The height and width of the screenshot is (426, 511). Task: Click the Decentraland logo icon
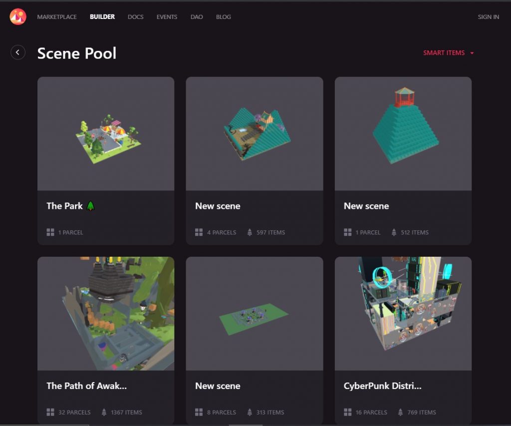[18, 16]
